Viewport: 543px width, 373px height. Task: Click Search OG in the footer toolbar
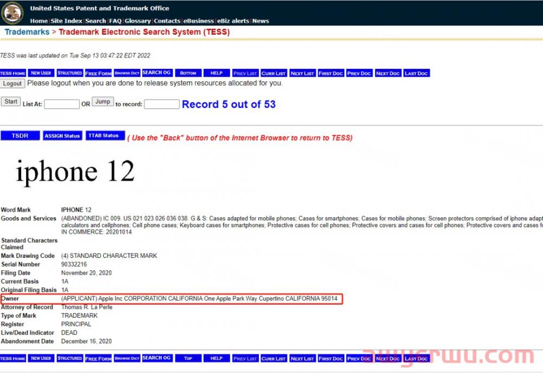[x=156, y=358]
